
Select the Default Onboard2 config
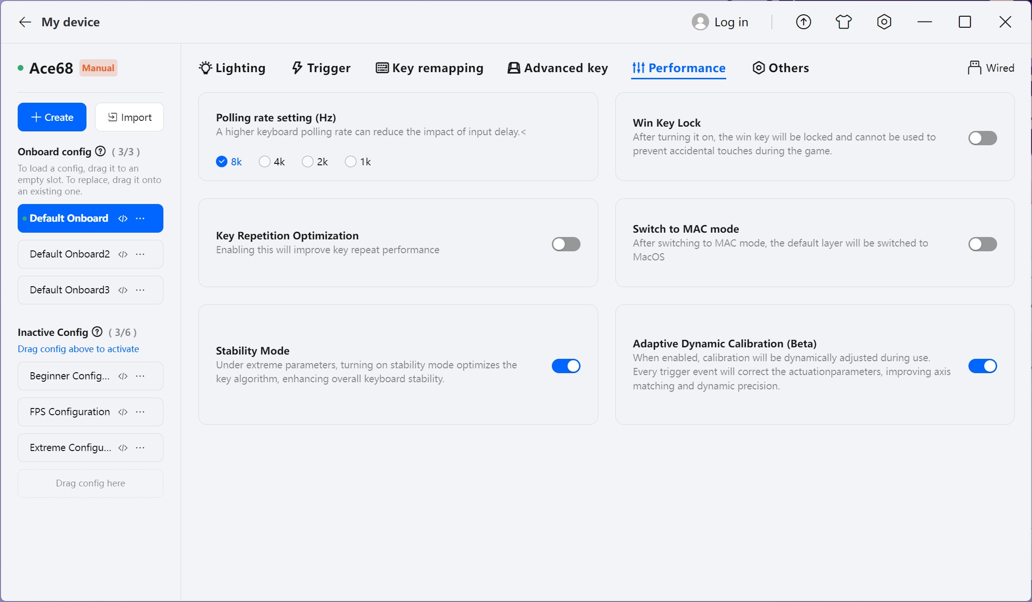[x=90, y=254]
